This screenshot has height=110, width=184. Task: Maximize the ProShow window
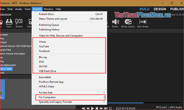172,3
